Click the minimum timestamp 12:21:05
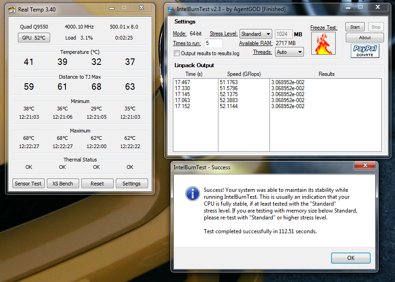 pos(97,117)
